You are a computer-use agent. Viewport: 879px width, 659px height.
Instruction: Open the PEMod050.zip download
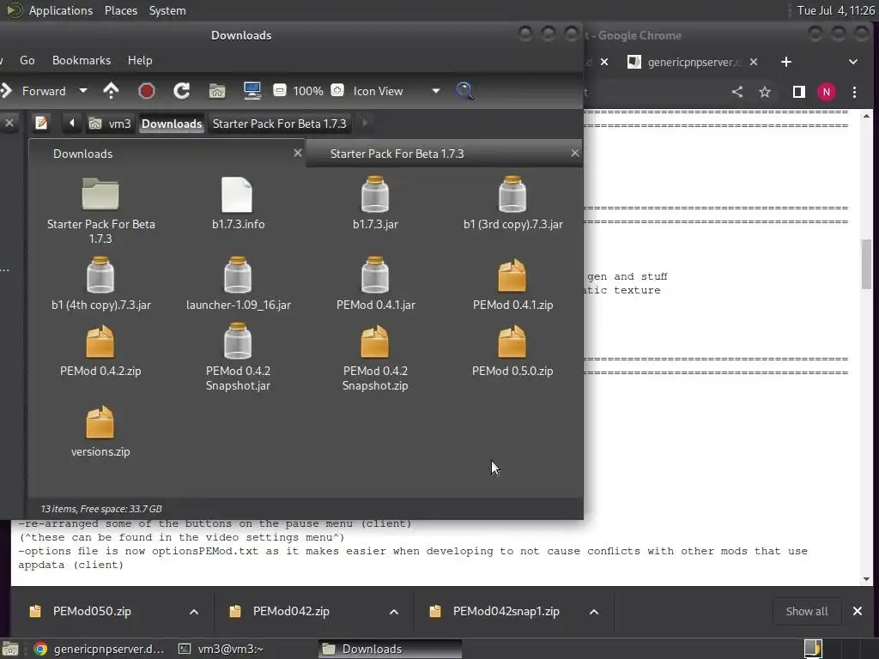(x=92, y=611)
